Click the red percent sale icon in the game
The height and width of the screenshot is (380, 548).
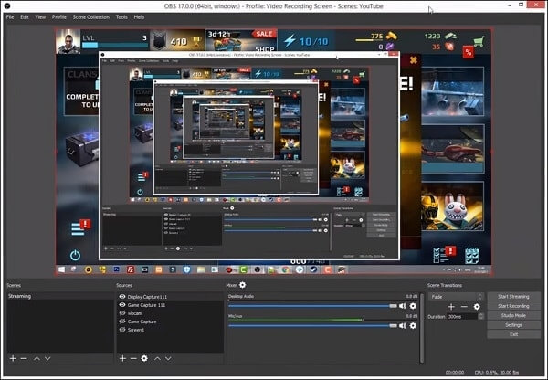(468, 52)
